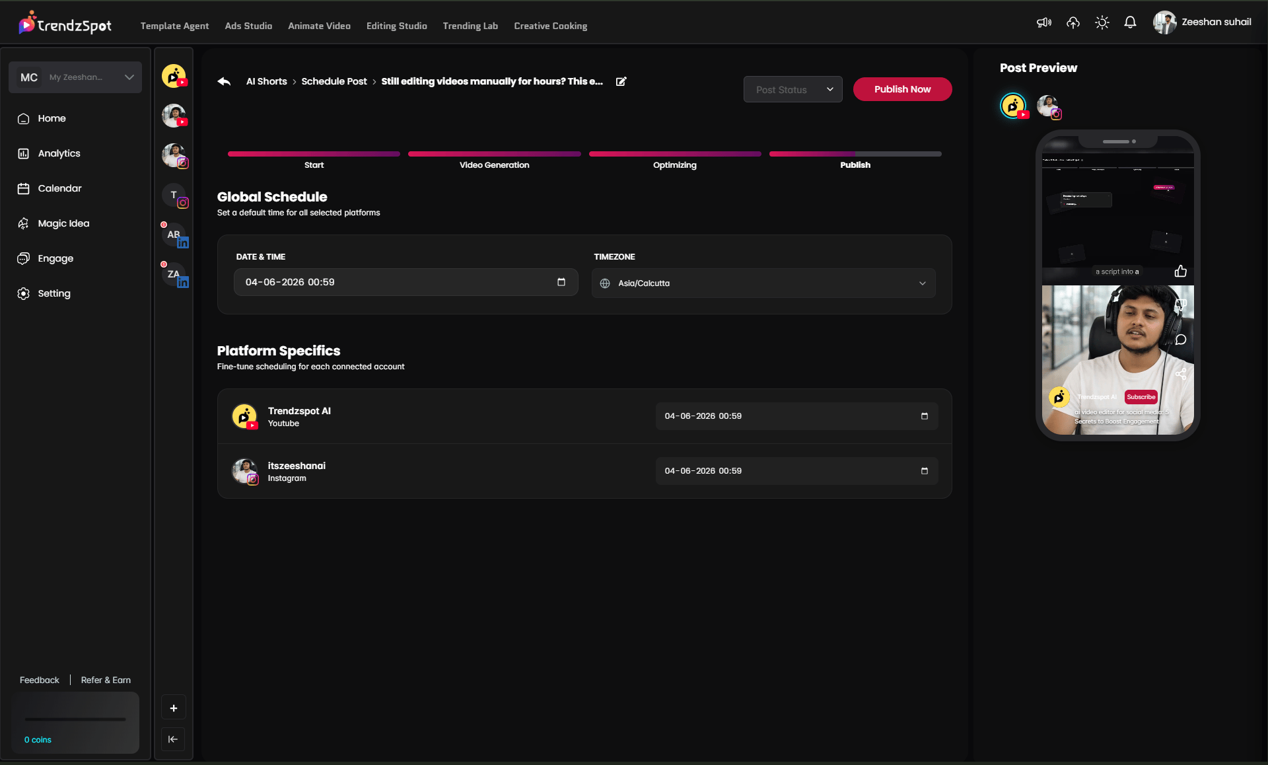Add a new account with plus button
This screenshot has width=1268, height=765.
174,708
